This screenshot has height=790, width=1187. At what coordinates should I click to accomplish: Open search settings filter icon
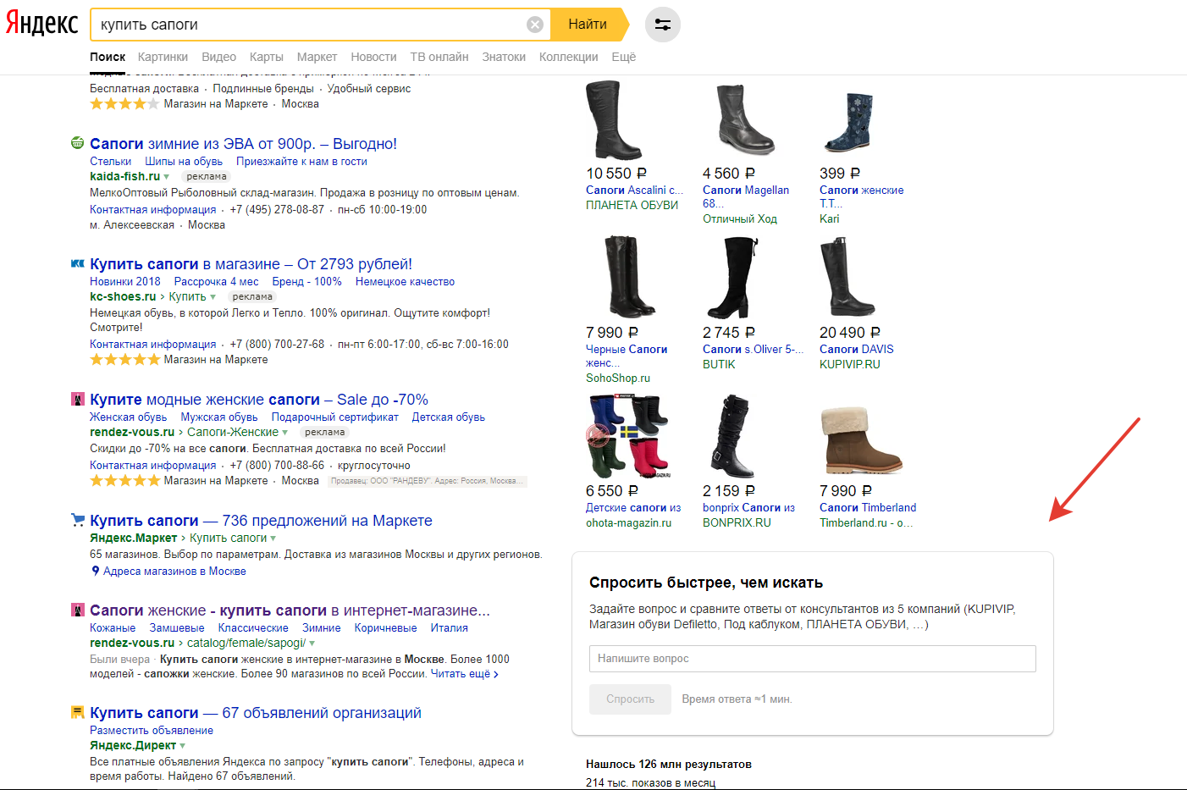tap(662, 25)
